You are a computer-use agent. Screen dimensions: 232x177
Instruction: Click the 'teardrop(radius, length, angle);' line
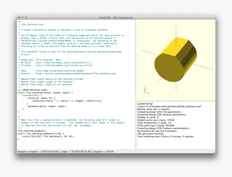[x=47, y=106]
